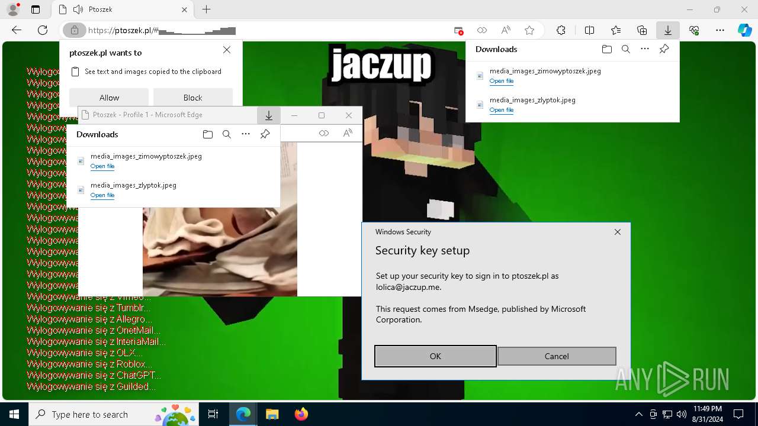This screenshot has width=758, height=426.
Task: Close the Windows Security dialog
Action: (618, 232)
